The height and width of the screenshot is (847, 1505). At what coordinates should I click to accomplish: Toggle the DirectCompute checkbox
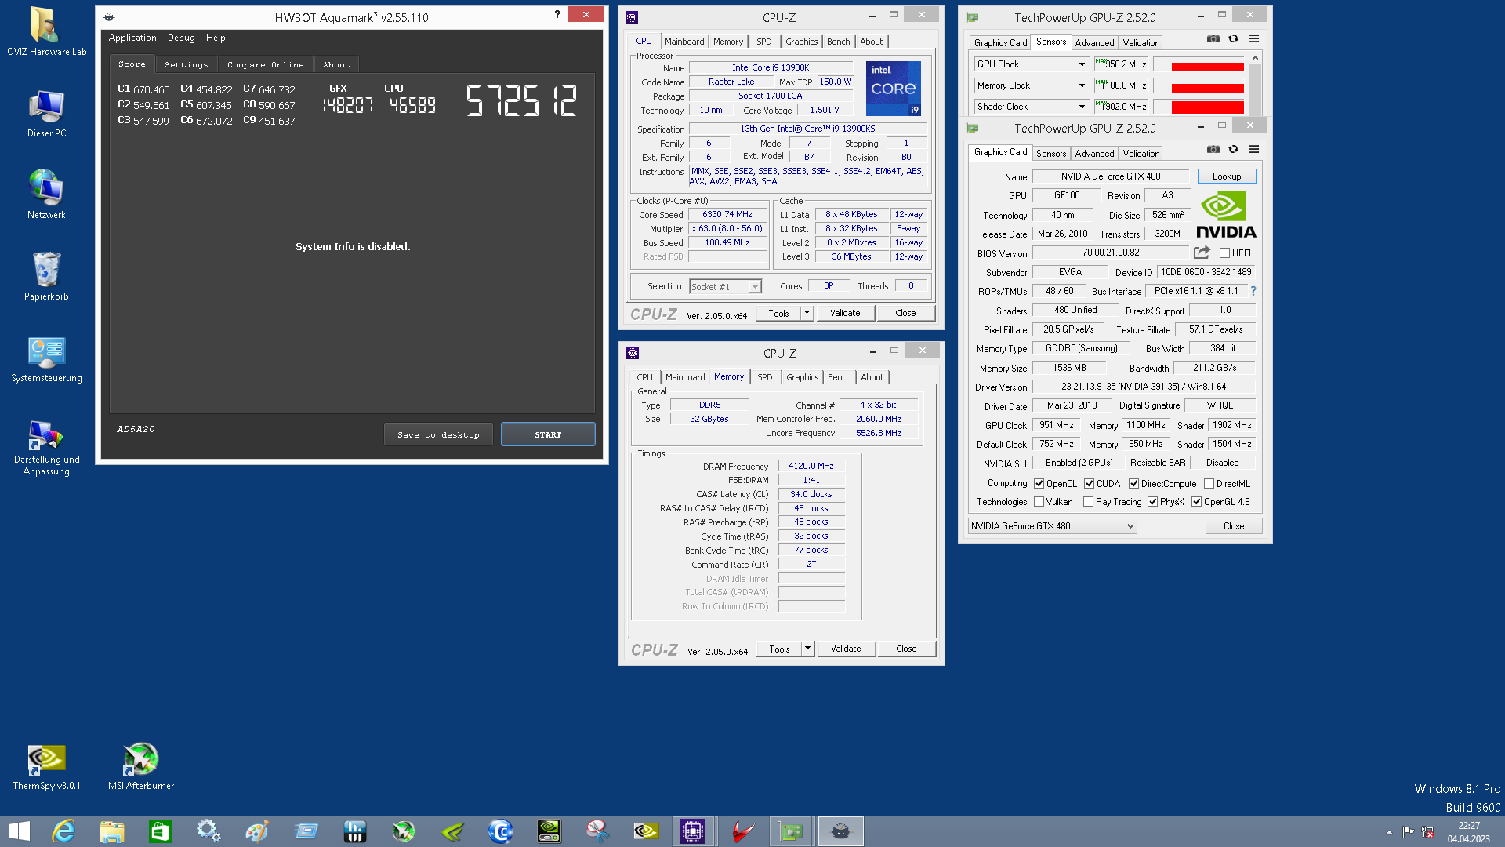point(1133,484)
